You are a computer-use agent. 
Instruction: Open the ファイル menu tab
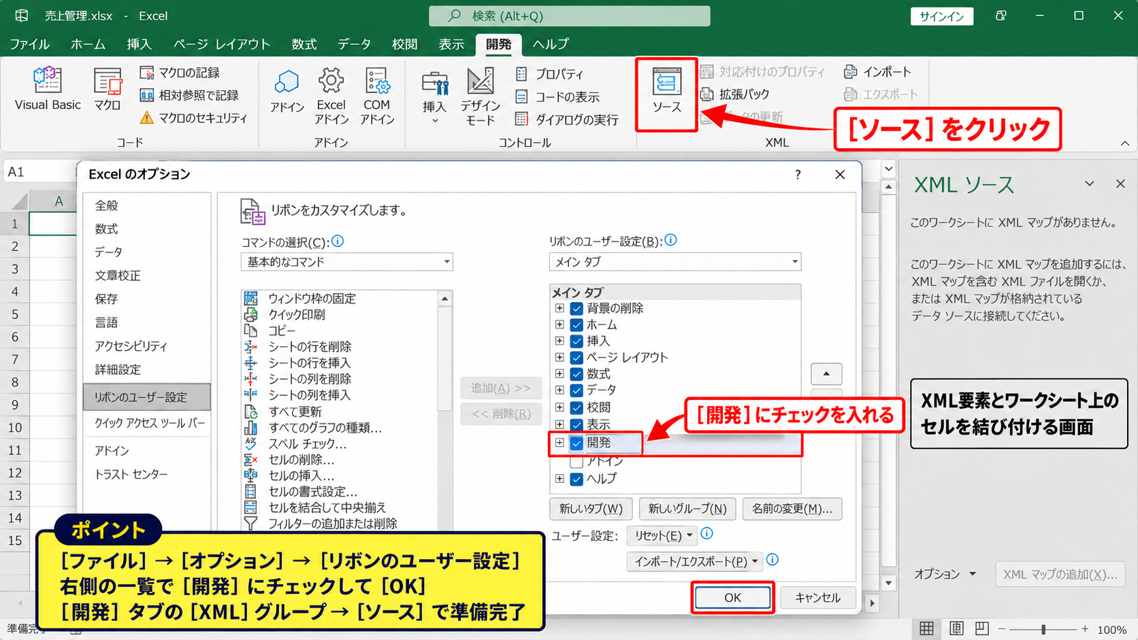(x=29, y=44)
